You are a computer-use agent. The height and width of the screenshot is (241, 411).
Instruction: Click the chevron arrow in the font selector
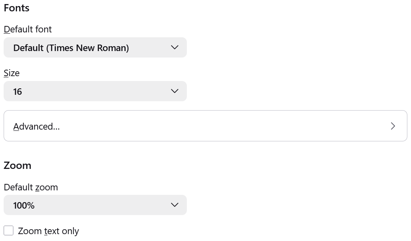175,47
